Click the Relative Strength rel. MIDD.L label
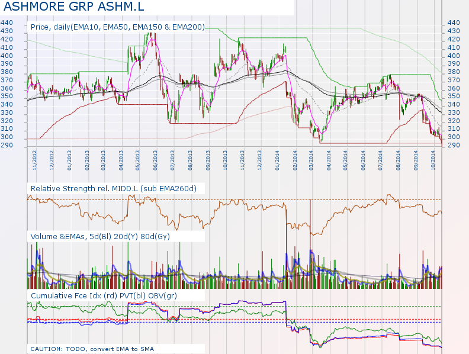 (114, 189)
